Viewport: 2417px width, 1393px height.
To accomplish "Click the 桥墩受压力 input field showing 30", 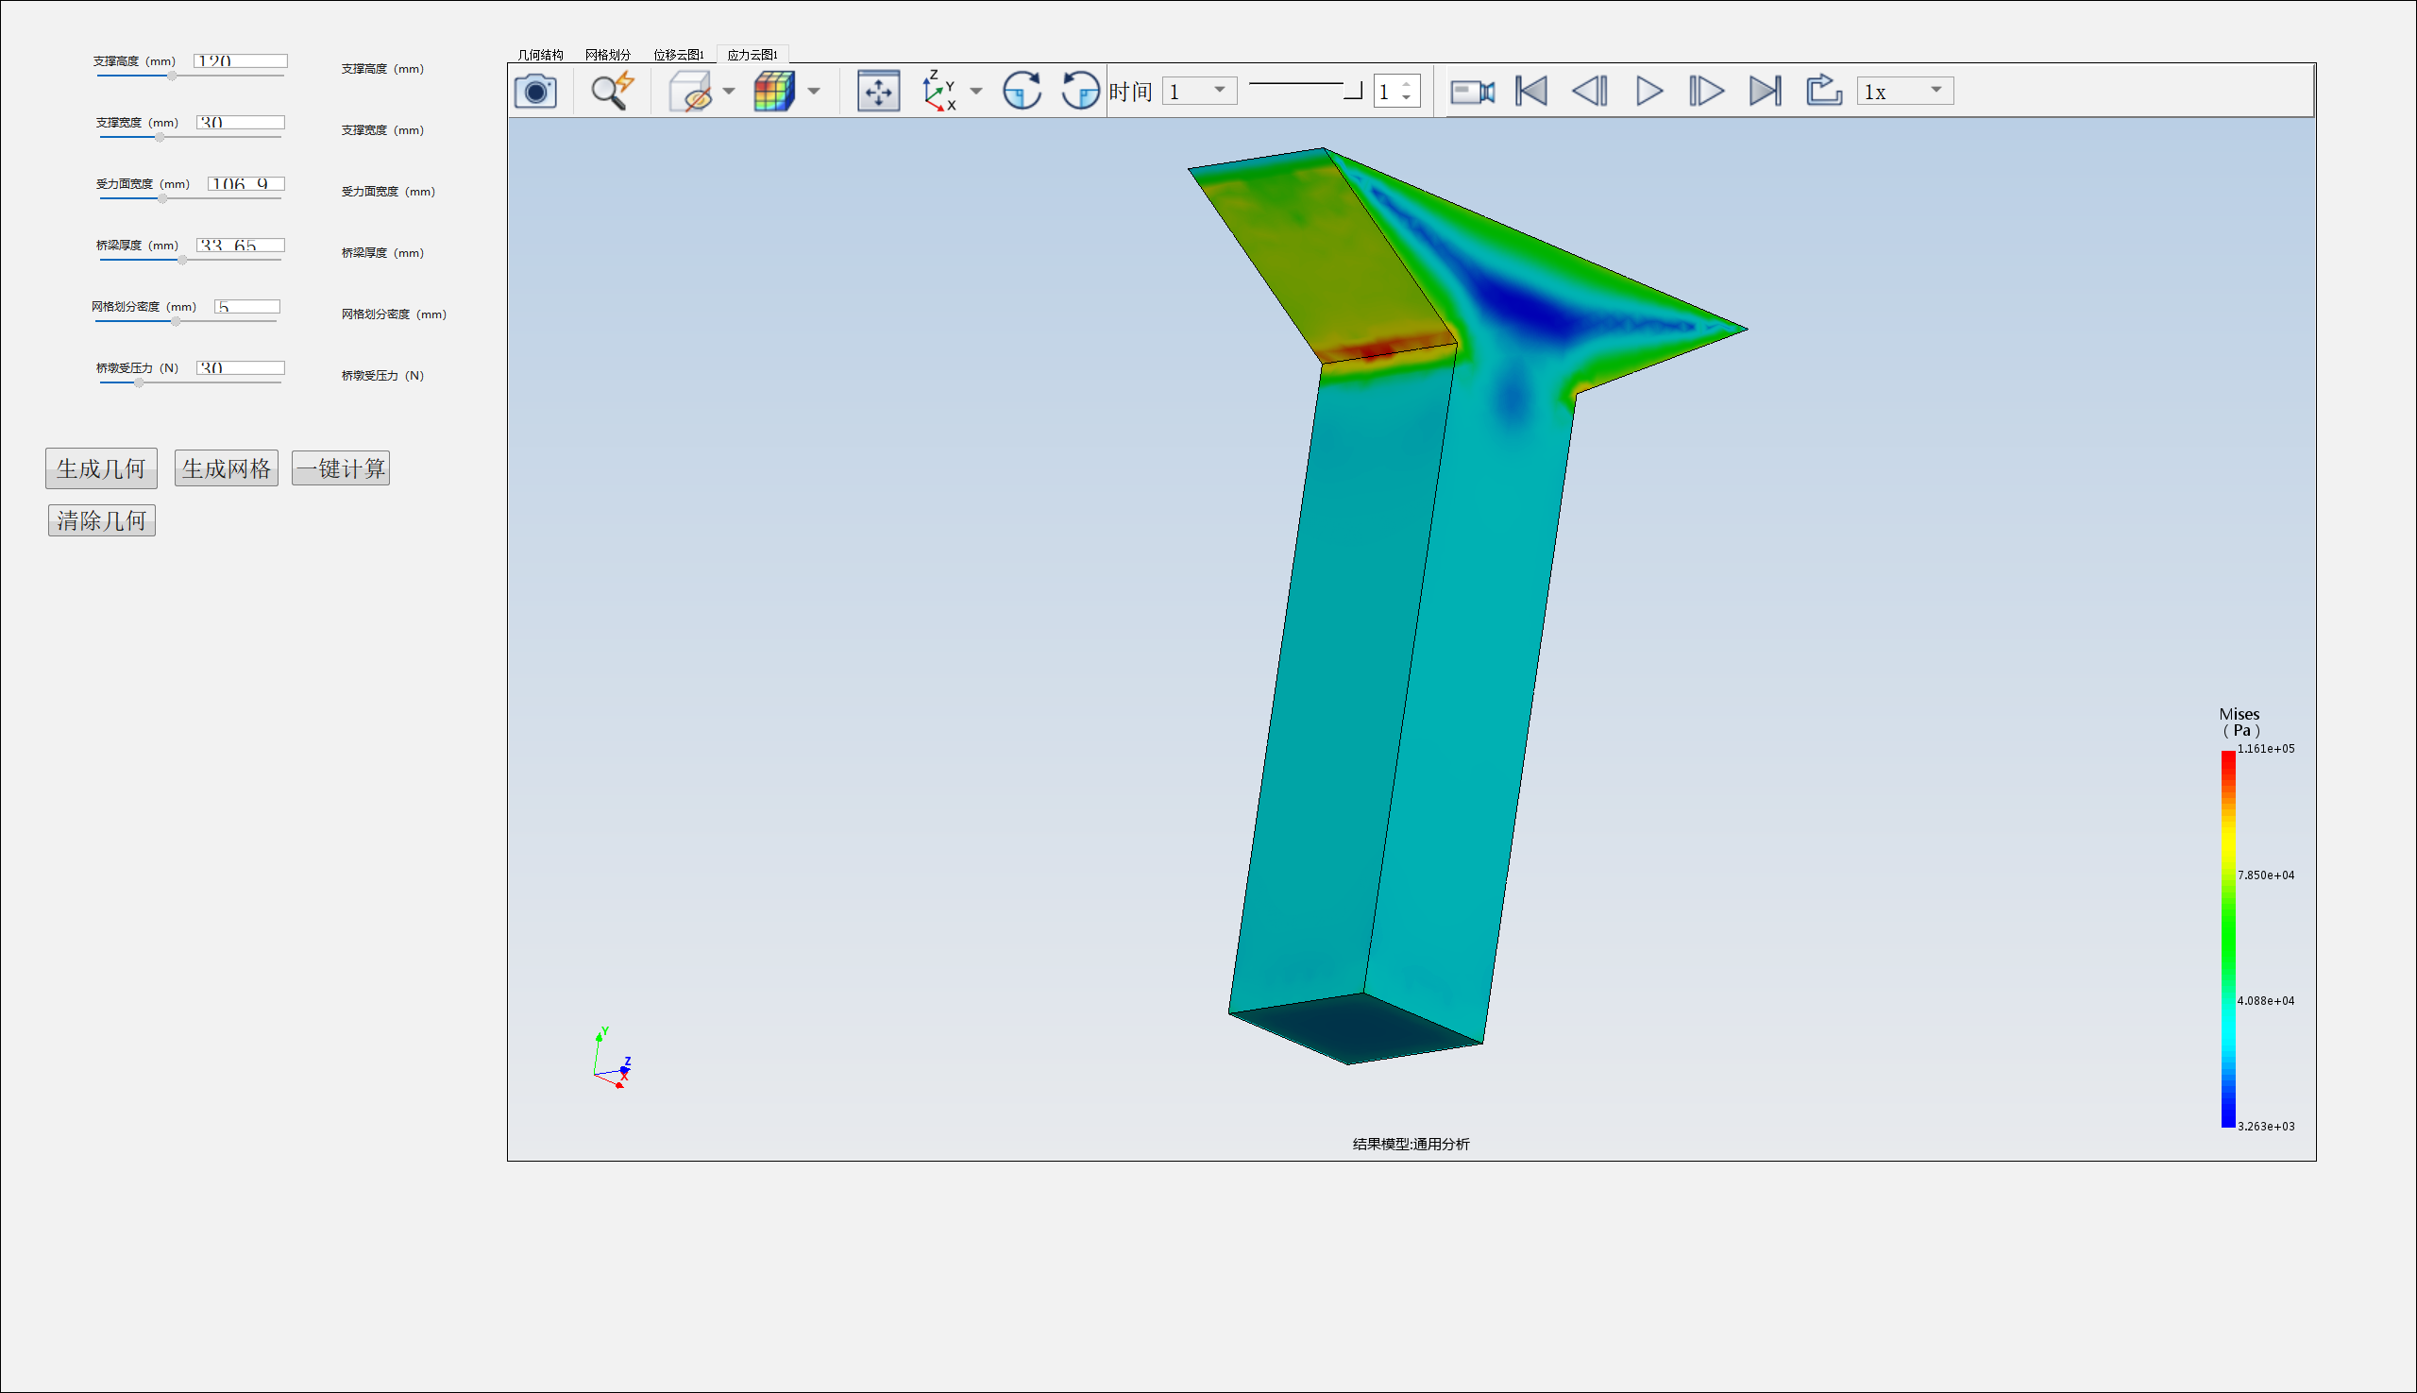I will 240,366.
